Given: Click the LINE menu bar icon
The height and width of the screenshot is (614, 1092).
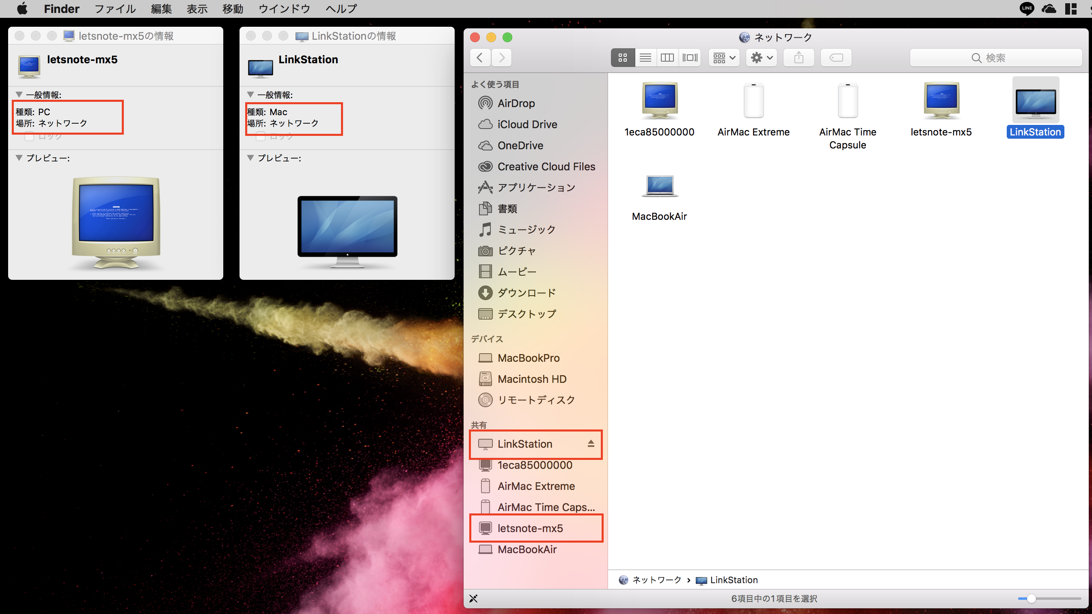Looking at the screenshot, I should coord(1026,9).
